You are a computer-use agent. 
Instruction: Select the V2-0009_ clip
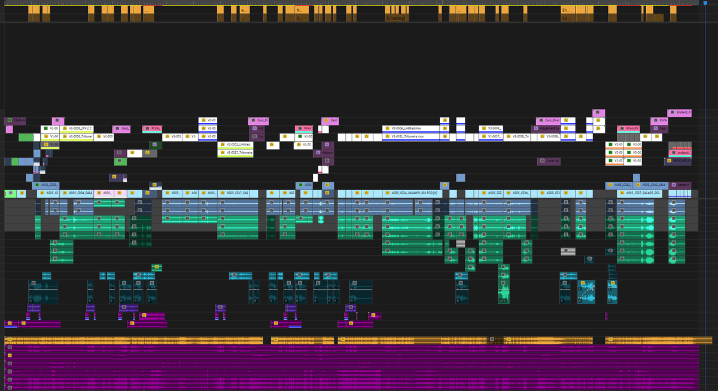click(x=491, y=129)
